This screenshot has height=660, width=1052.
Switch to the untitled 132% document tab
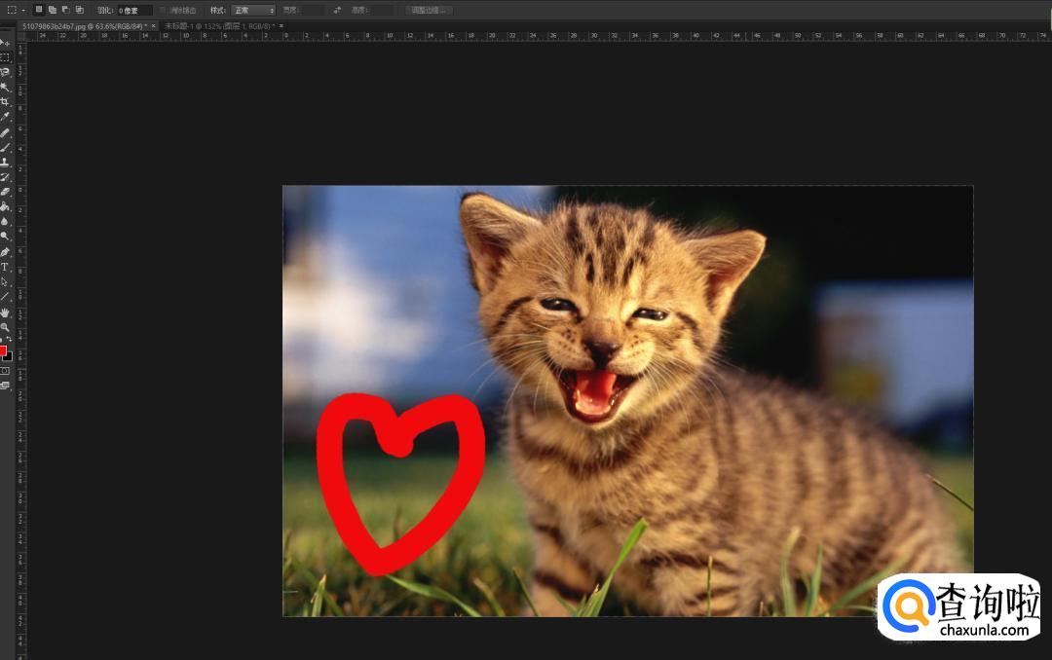(219, 26)
